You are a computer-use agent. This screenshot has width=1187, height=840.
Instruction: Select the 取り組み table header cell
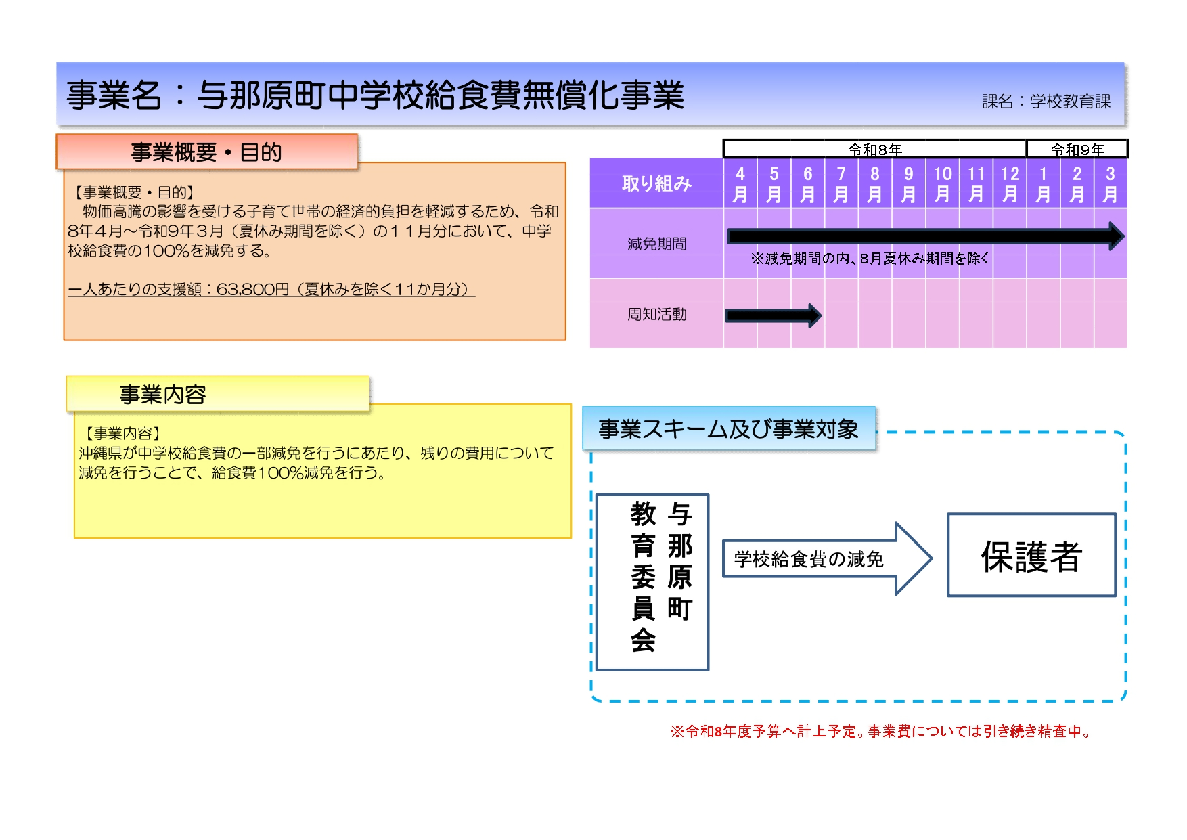point(656,183)
